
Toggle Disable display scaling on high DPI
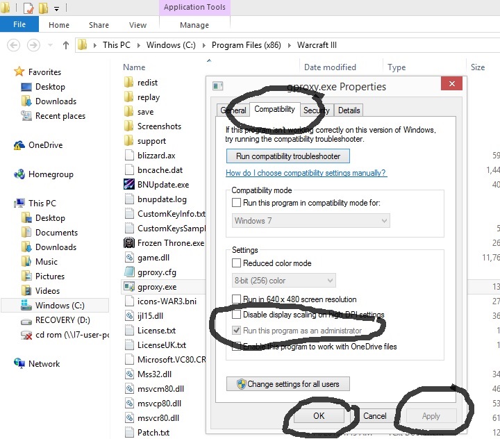[x=236, y=315]
